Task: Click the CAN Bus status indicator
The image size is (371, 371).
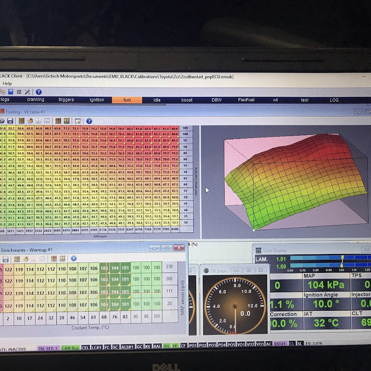Action: (x=70, y=348)
